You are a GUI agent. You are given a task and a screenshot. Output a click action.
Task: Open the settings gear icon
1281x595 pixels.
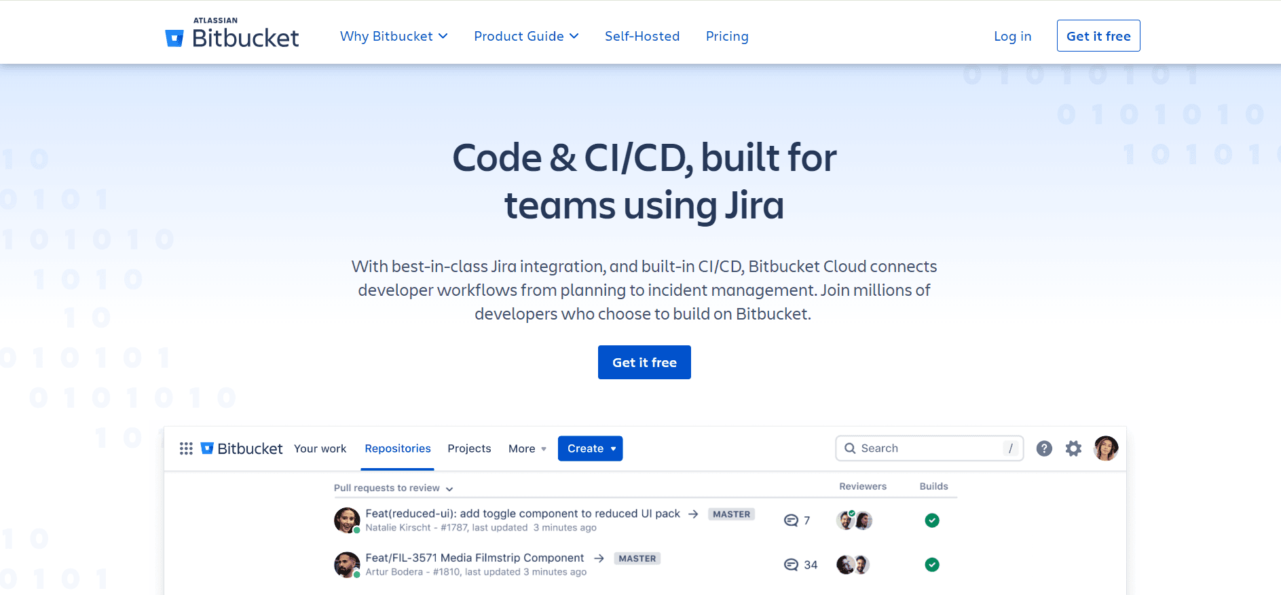(1073, 448)
